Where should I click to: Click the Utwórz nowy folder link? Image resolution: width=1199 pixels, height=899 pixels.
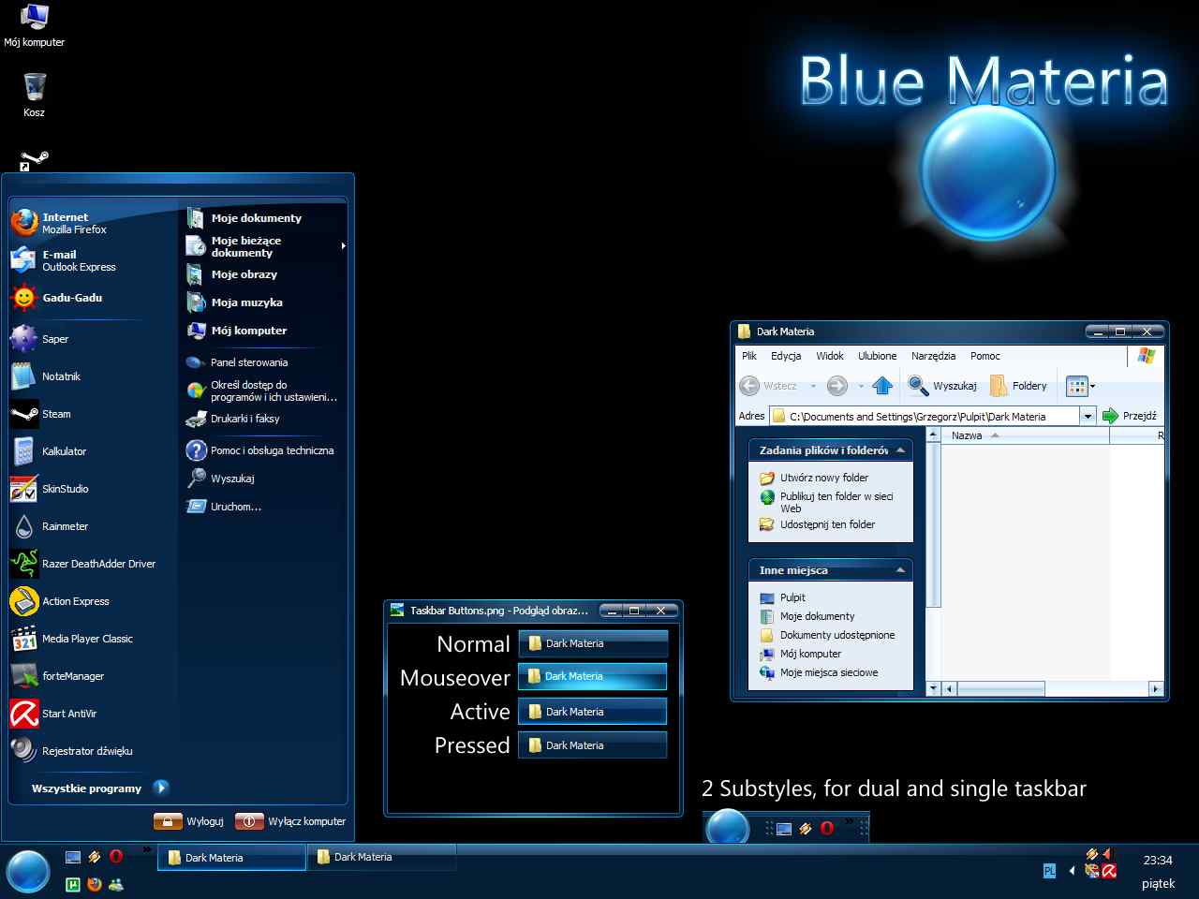pos(824,478)
